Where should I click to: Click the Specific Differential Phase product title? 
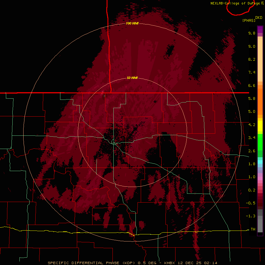click(x=91, y=263)
